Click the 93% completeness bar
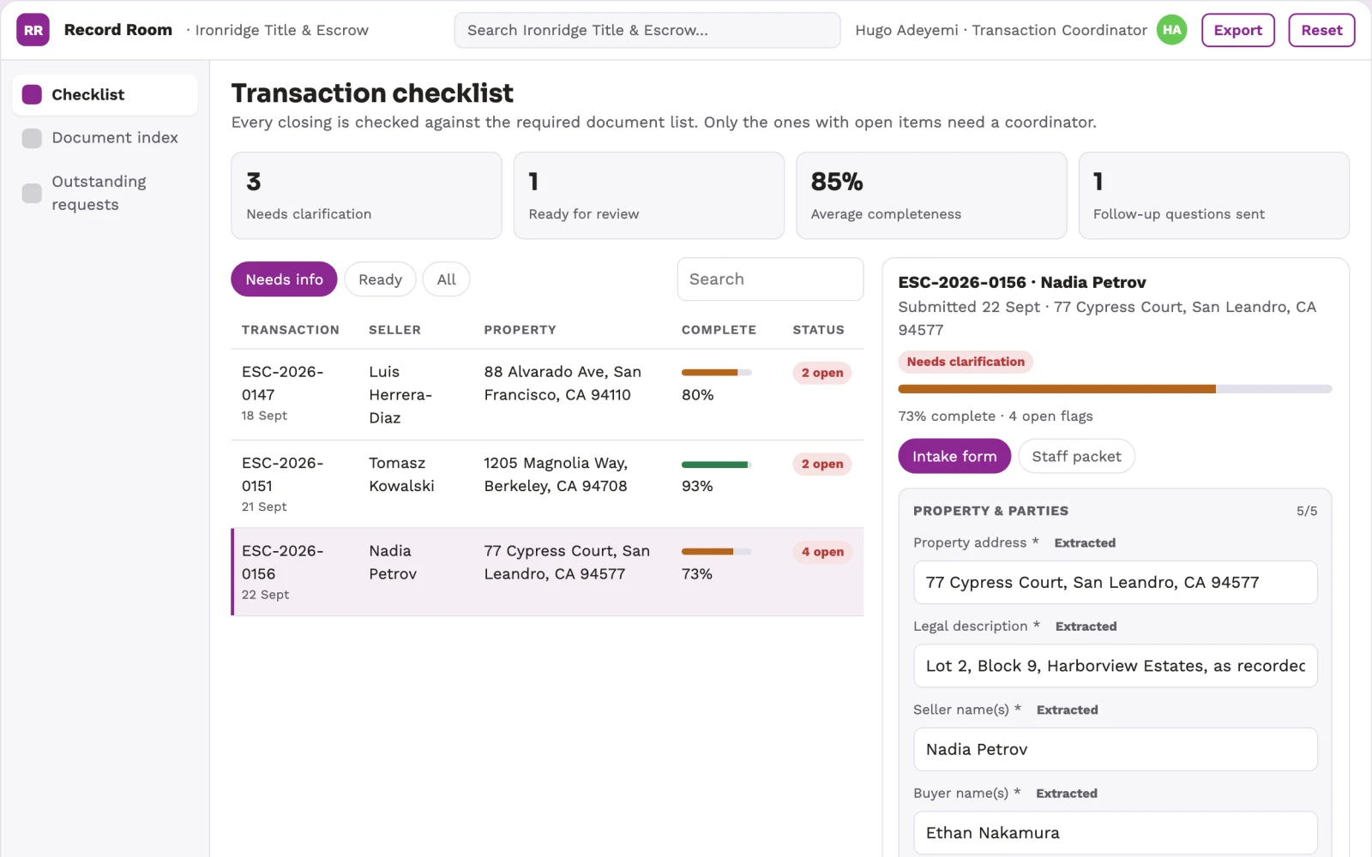 (717, 464)
